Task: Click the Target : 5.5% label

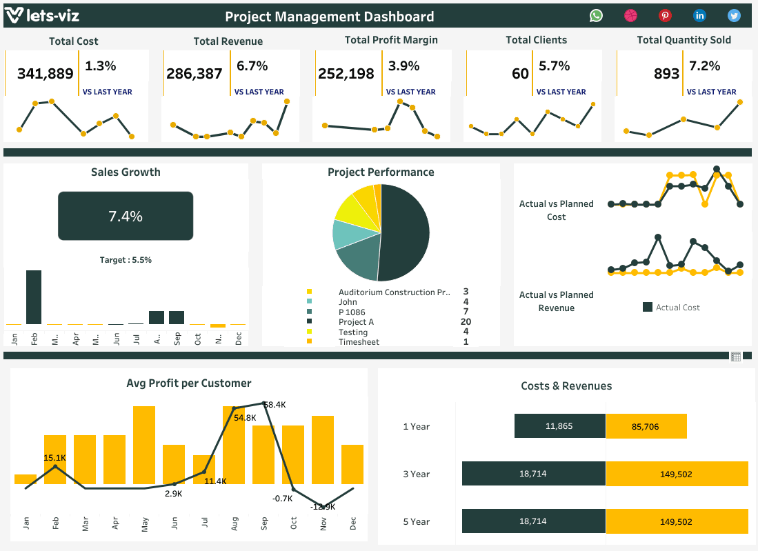Action: (125, 260)
